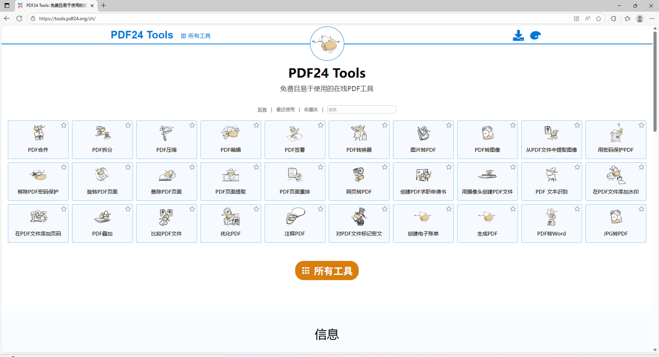Open the 用摄像头创建PDF文件 icon
Image resolution: width=659 pixels, height=357 pixels.
pos(487,175)
